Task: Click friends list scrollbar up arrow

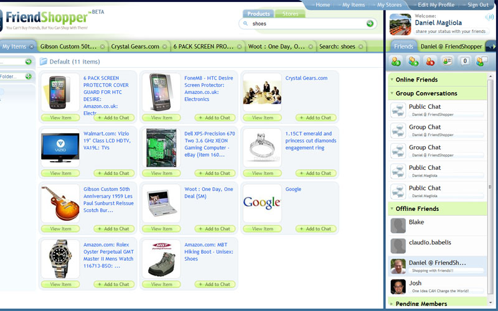Action: click(491, 77)
